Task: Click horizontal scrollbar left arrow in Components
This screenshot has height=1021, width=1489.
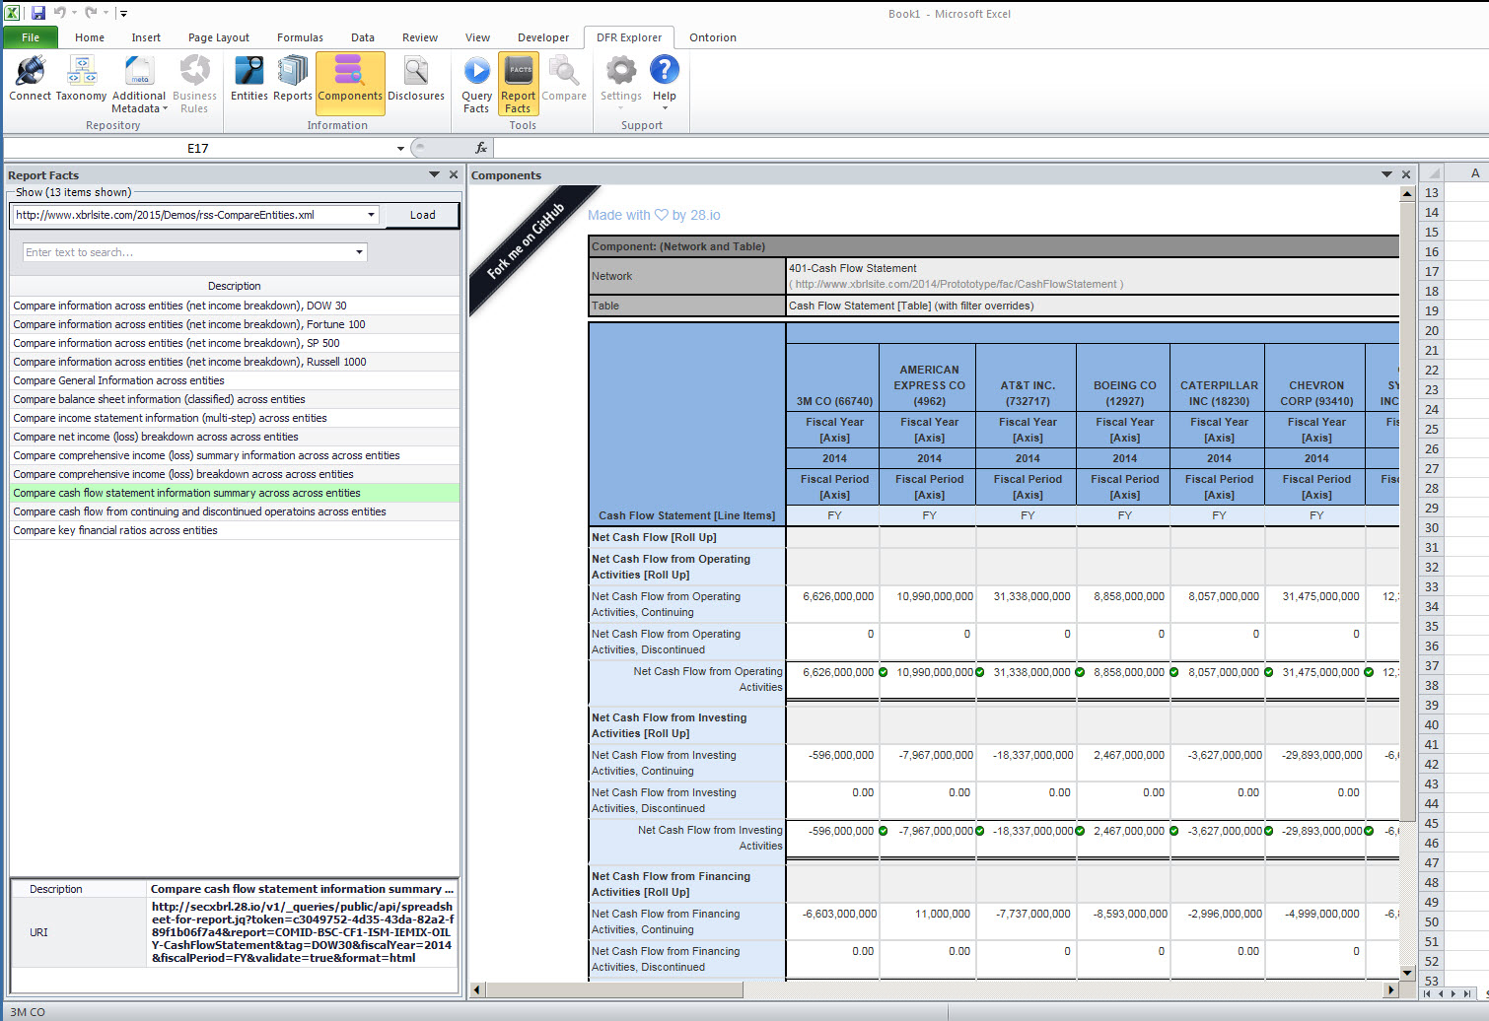Action: 477,989
